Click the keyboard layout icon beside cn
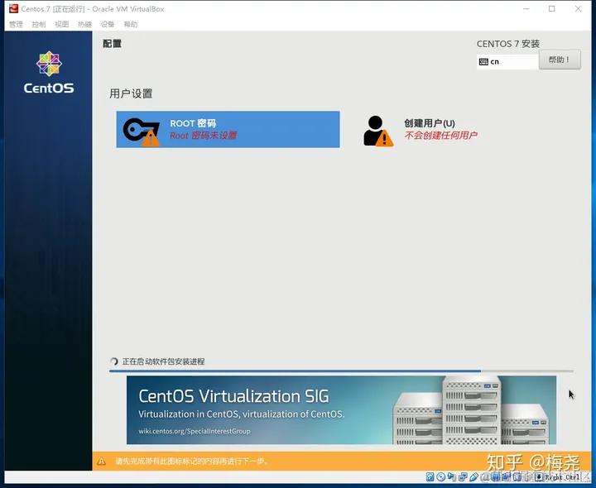 click(483, 62)
